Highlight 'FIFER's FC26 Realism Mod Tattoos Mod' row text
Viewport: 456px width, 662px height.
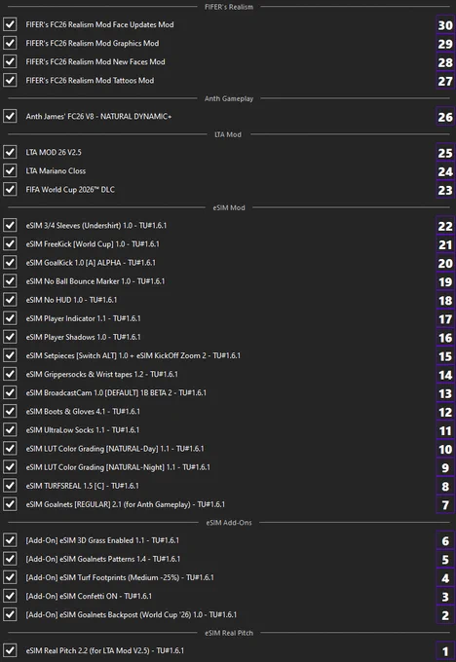tap(90, 80)
